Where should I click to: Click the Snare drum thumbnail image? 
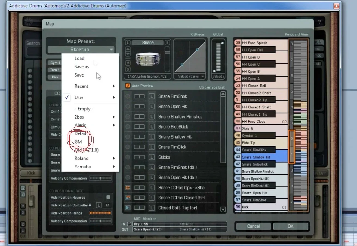point(148,59)
